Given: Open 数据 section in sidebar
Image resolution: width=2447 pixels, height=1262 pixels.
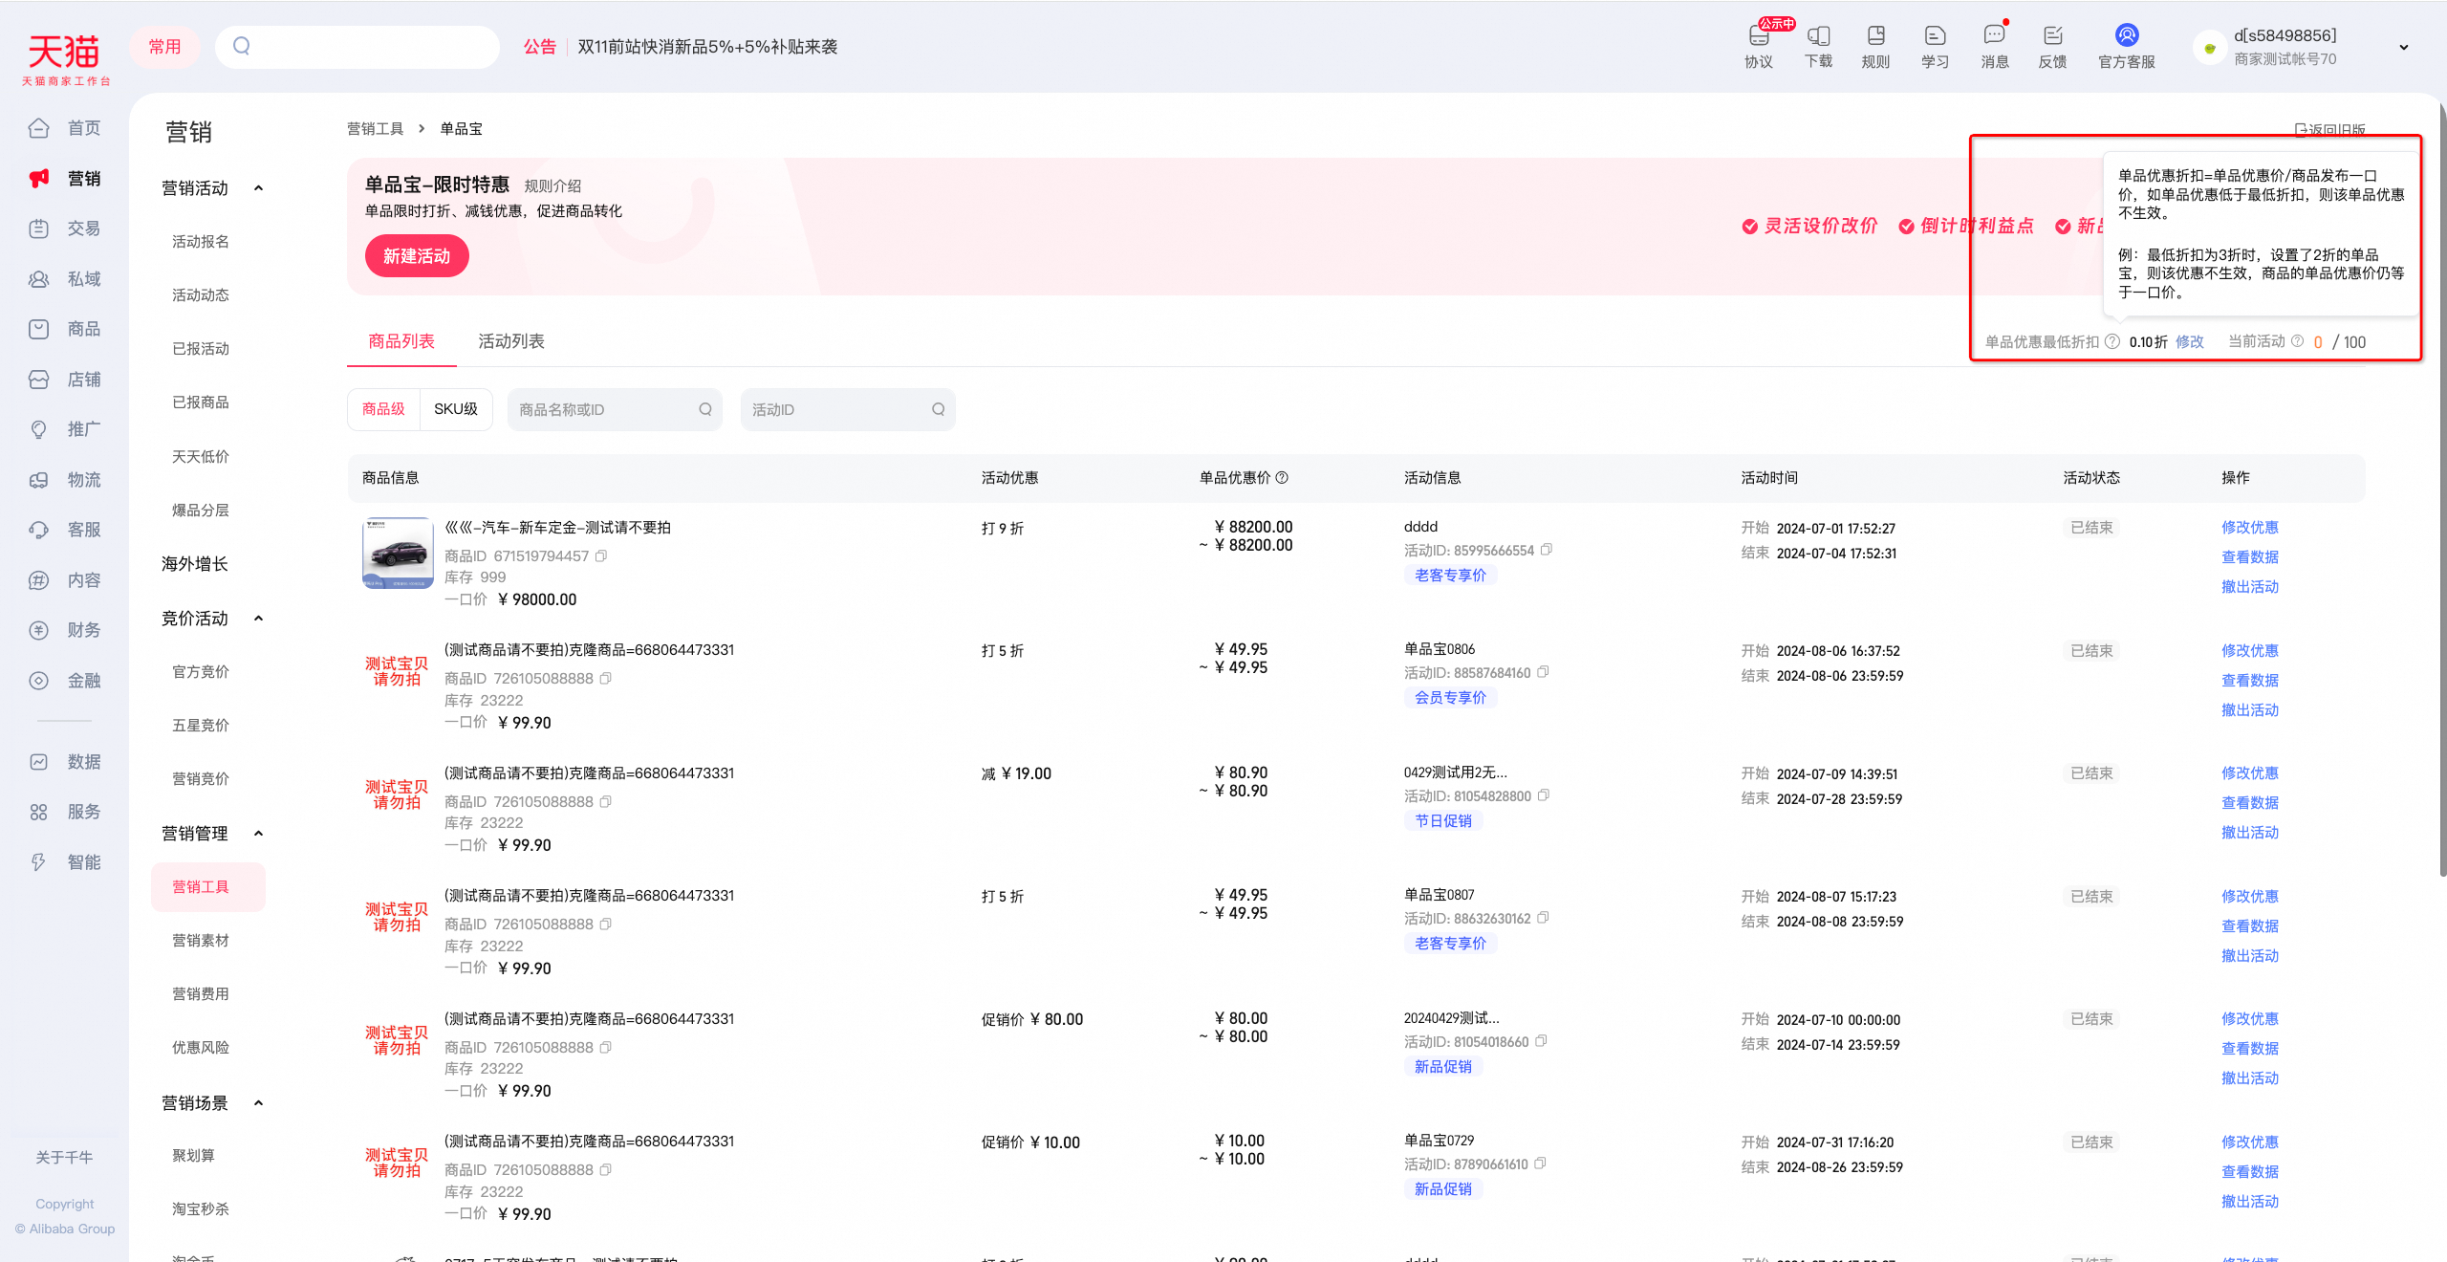Looking at the screenshot, I should click(x=65, y=762).
